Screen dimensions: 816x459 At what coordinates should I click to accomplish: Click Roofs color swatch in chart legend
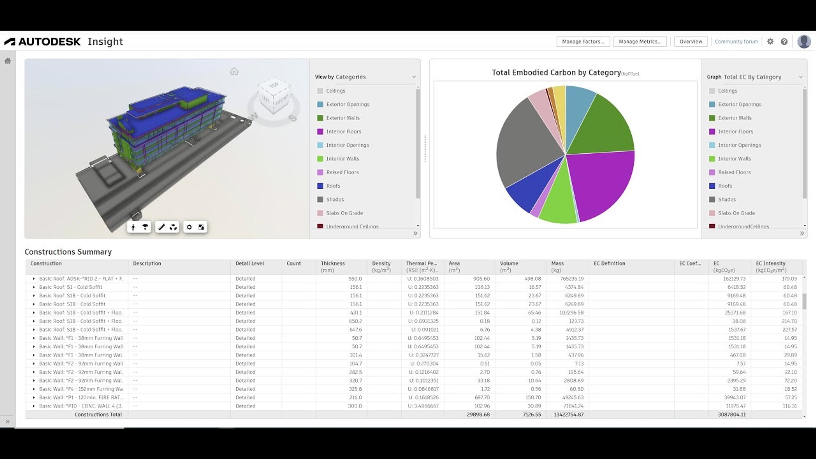coord(712,186)
